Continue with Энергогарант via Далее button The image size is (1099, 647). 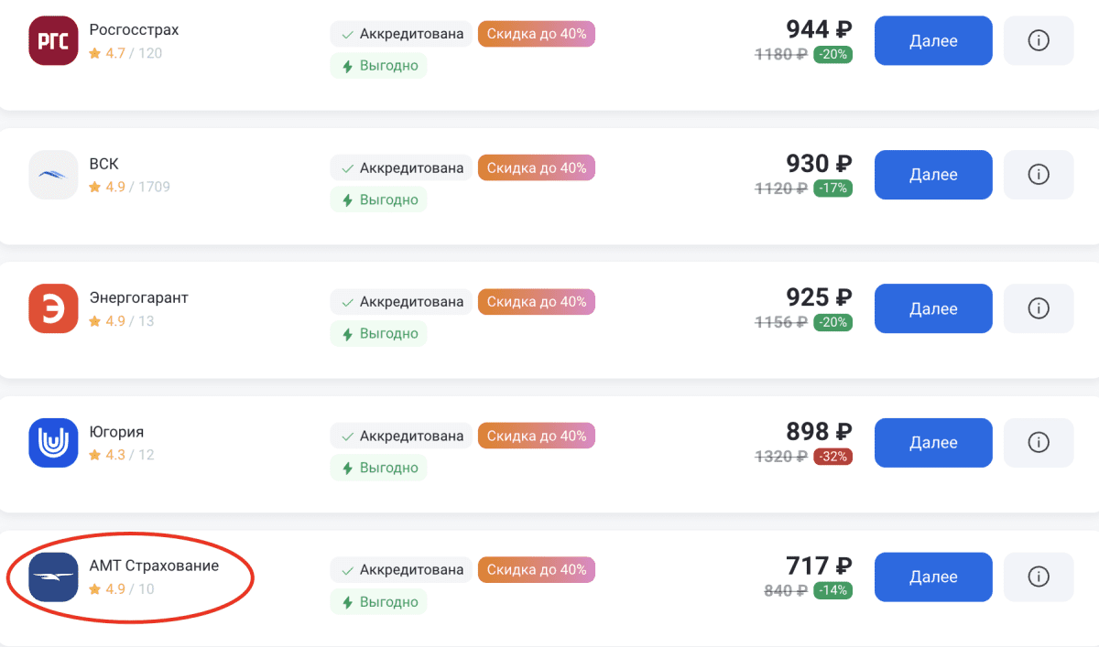[933, 309]
